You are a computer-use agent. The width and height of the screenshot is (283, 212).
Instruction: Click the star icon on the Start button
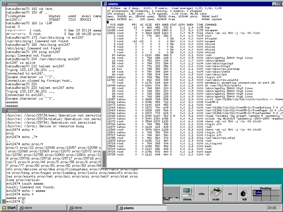(4, 208)
